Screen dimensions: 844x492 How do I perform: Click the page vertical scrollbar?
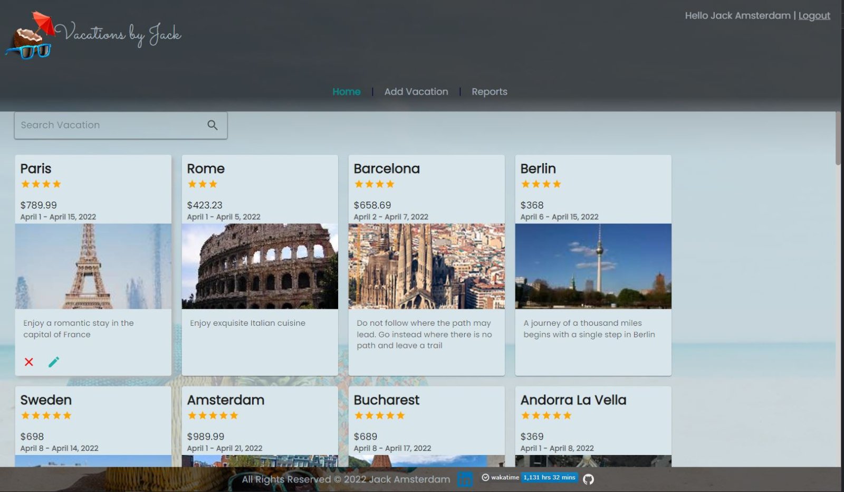coord(839,138)
